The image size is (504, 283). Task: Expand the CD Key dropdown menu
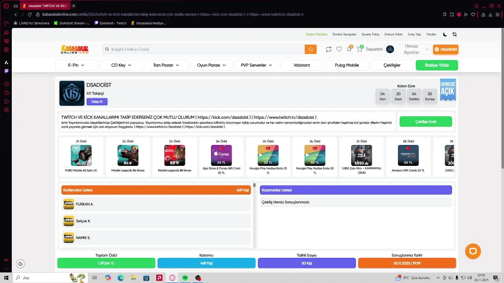click(121, 65)
